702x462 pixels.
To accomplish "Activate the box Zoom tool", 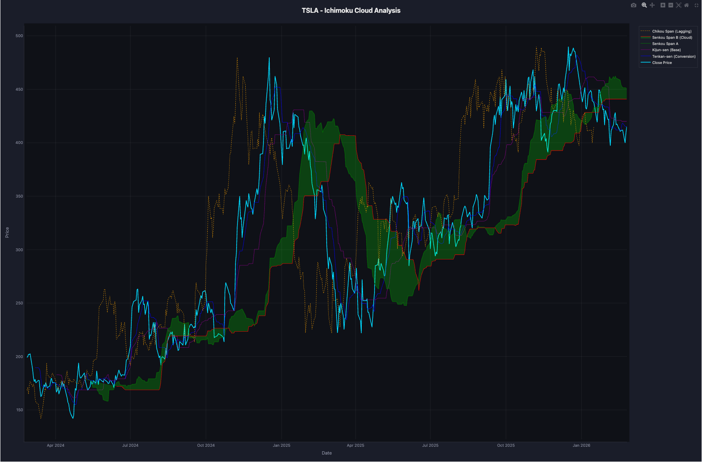I will 643,5.
